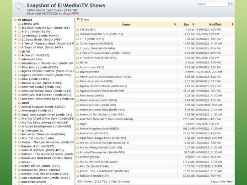247x185 pixels.
Task: Select Blue Mountain State in folder tree
Action: [46, 178]
